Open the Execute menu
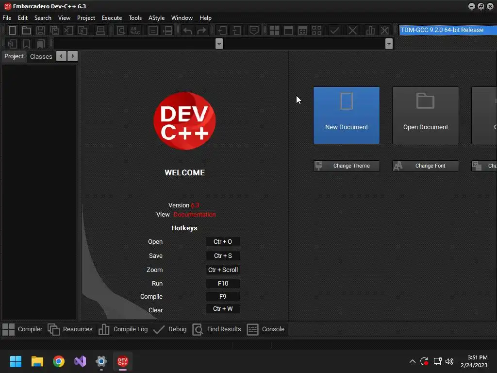The image size is (497, 373). tap(112, 18)
